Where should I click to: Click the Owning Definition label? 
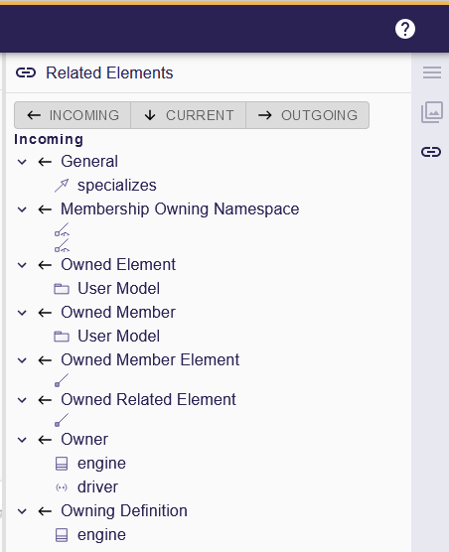tap(124, 511)
